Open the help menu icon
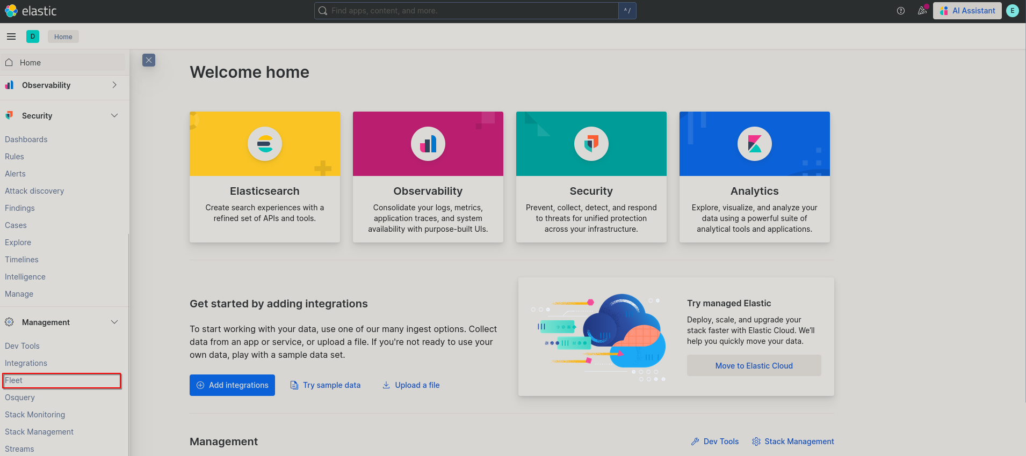1026x456 pixels. point(901,11)
